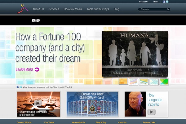Click the Contact Us link

point(144,2)
